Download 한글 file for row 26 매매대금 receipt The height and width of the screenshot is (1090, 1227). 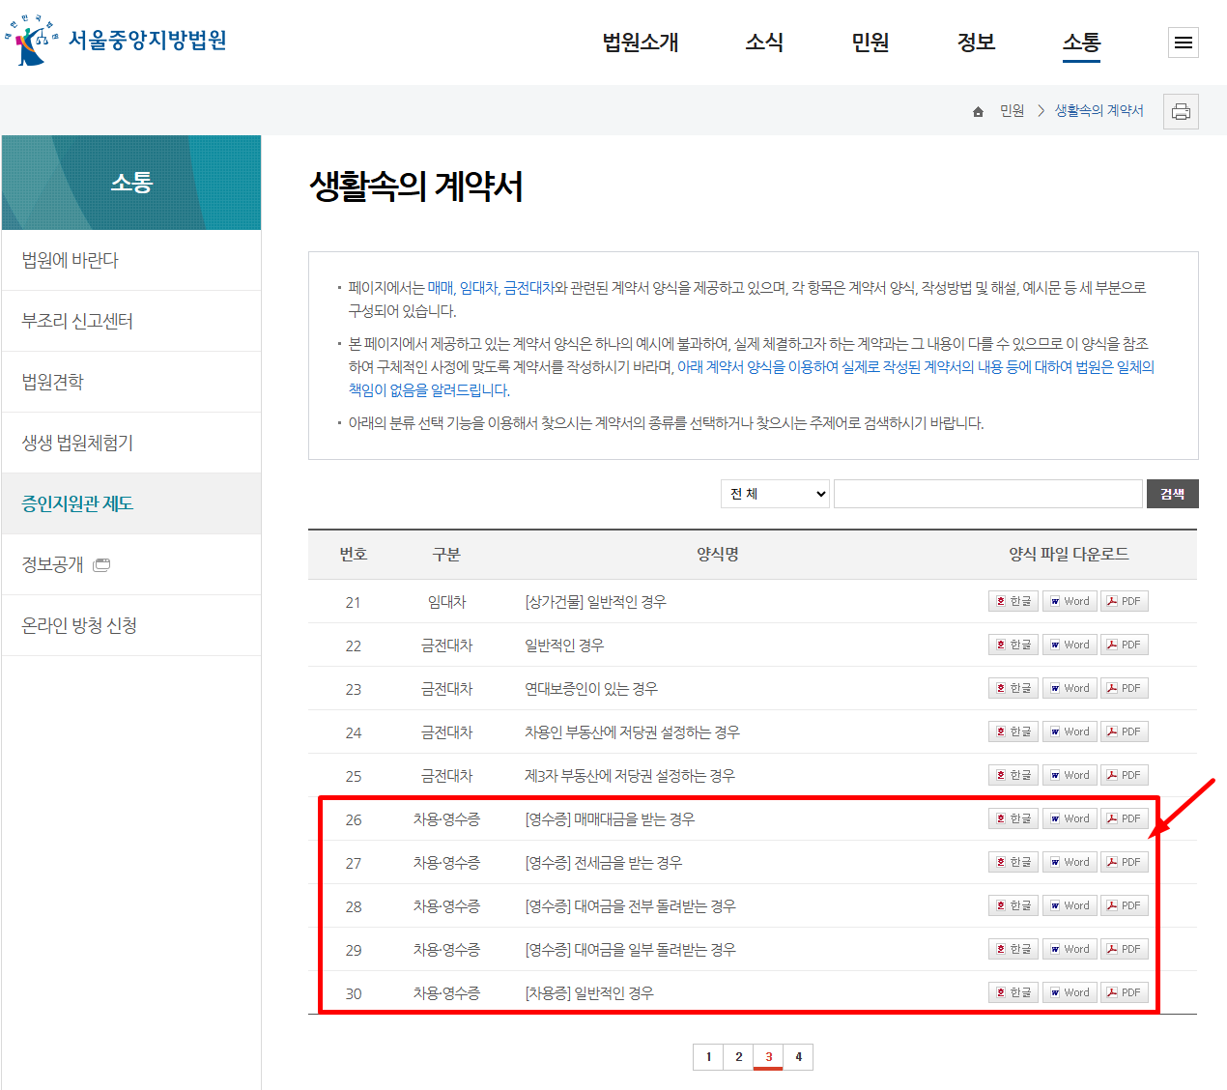tap(1013, 817)
